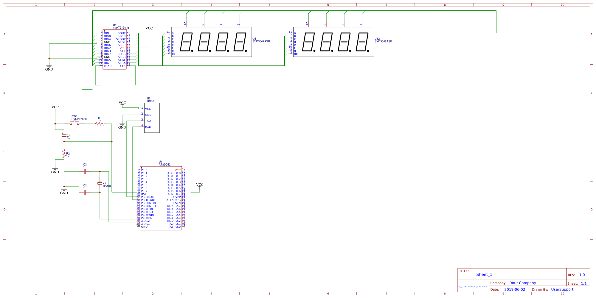Click the 'AT89C52' part name label
The width and height of the screenshot is (596, 298).
pyautogui.click(x=164, y=165)
